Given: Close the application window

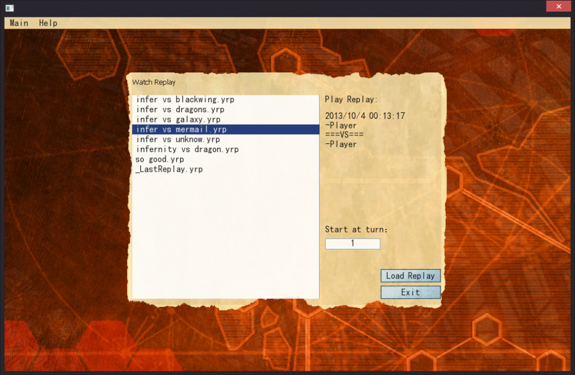Looking at the screenshot, I should [x=559, y=6].
